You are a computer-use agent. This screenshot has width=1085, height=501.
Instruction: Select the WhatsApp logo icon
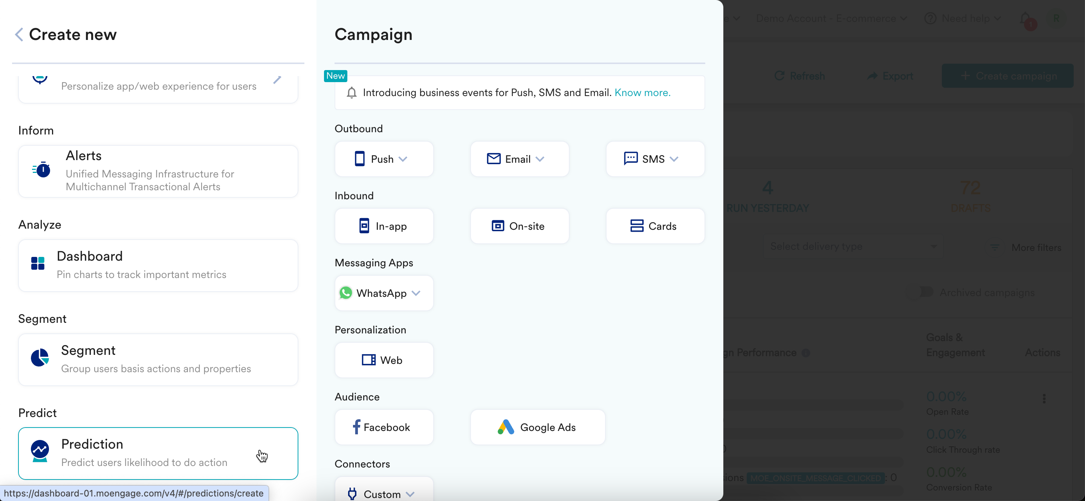click(346, 293)
